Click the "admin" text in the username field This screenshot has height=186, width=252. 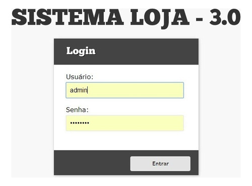coord(79,90)
